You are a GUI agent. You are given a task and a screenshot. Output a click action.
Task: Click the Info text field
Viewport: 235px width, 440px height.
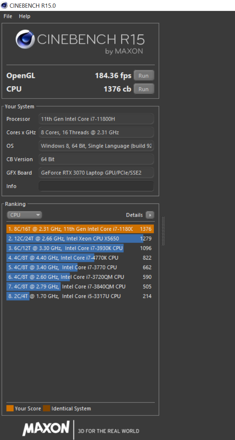[96, 186]
